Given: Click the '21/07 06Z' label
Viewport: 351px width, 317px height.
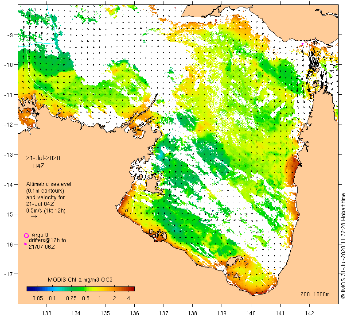Looking at the screenshot, I should 42,247.
